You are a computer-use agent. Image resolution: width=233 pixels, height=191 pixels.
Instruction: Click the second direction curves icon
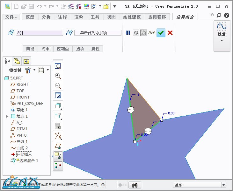(69, 33)
